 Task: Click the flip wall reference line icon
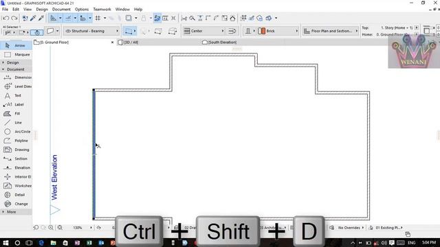tap(232, 31)
